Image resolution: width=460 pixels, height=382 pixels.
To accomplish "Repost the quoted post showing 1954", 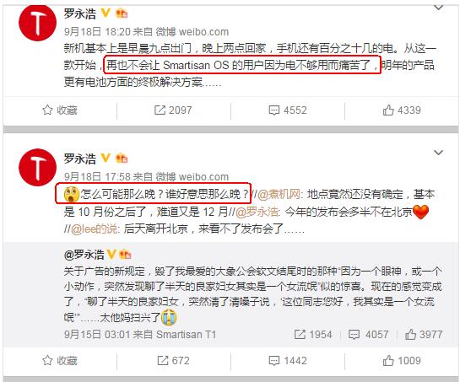I will tap(313, 335).
